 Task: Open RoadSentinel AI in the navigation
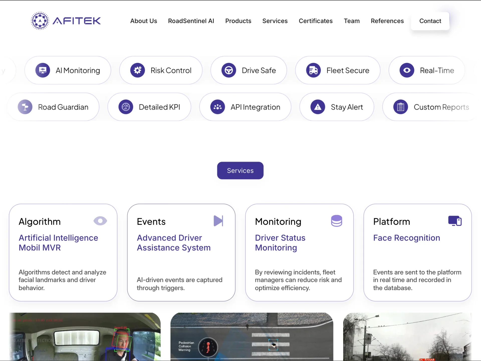pos(191,21)
